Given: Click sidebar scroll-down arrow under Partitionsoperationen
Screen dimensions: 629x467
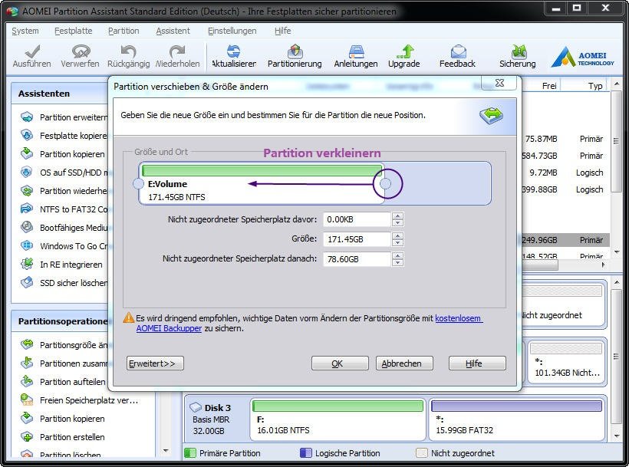Looking at the screenshot, I should tap(166, 451).
